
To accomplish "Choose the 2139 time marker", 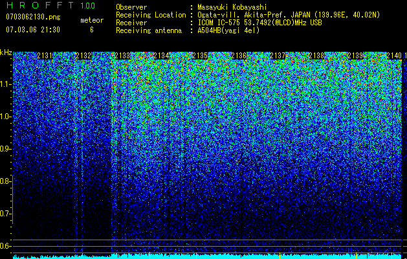I will click(355, 56).
